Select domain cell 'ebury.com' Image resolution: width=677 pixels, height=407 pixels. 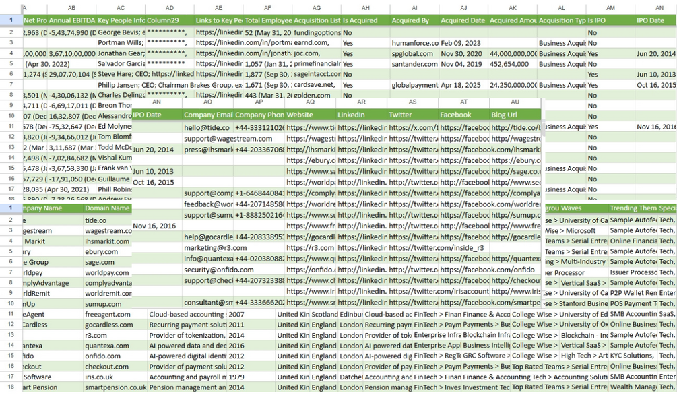coord(108,252)
